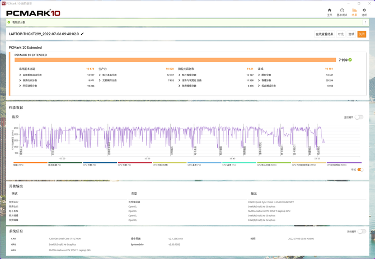The width and height of the screenshot is (375, 259).
Task: Open the 选项 options gear icon
Action: pos(364,12)
